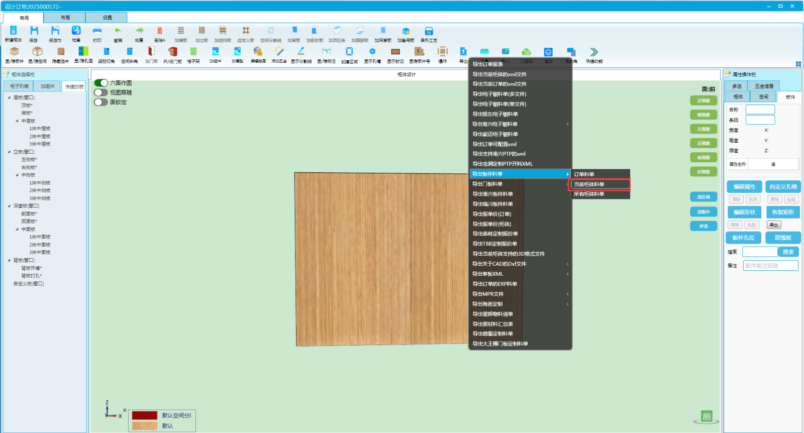This screenshot has height=433, width=804.
Task: Click the 自定义板 grid icon
Action: pyautogui.click(x=246, y=31)
